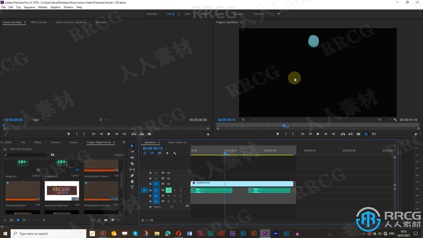Click New Item icon in Project panel
The width and height of the screenshot is (423, 238).
(x=113, y=220)
